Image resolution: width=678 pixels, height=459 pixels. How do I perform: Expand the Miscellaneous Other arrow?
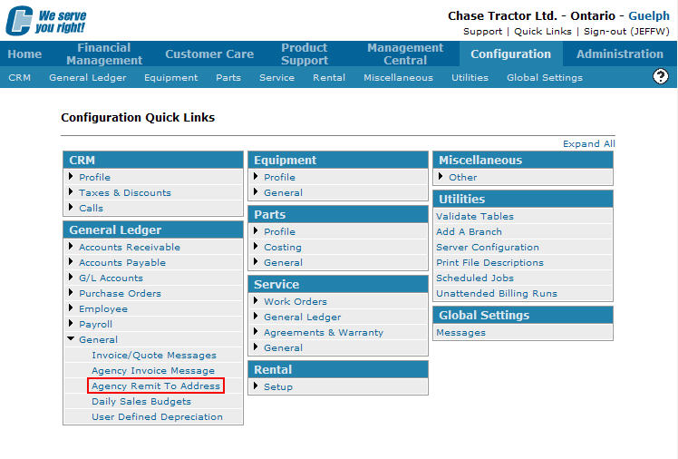click(x=441, y=176)
